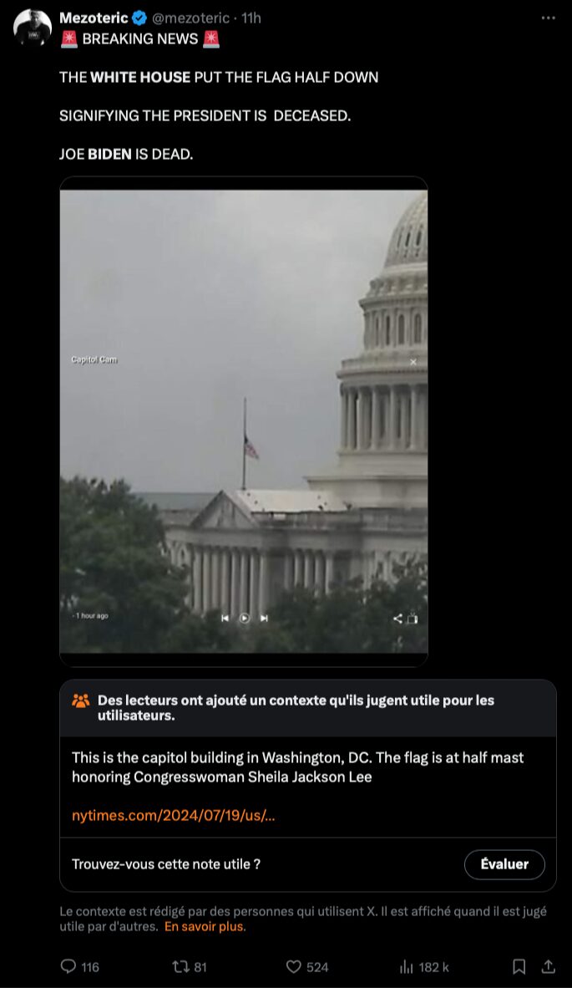Play the Capitol Cam video
572x988 pixels.
(x=244, y=619)
